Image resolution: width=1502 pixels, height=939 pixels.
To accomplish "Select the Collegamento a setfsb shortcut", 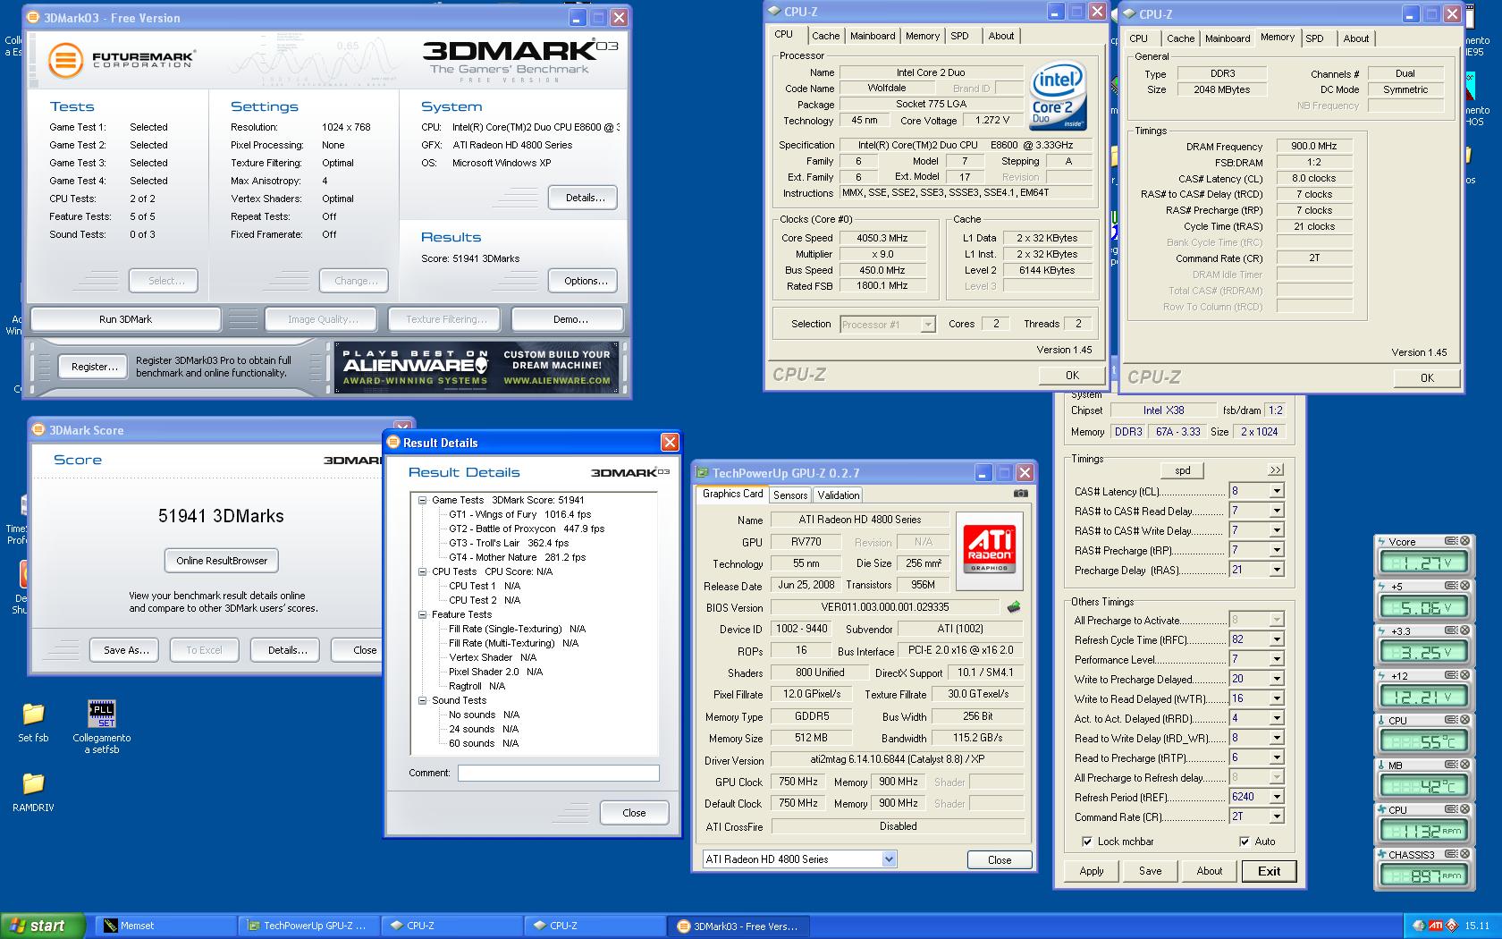I will click(x=102, y=726).
